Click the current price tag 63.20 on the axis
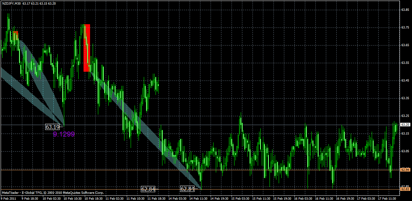 coord(406,124)
